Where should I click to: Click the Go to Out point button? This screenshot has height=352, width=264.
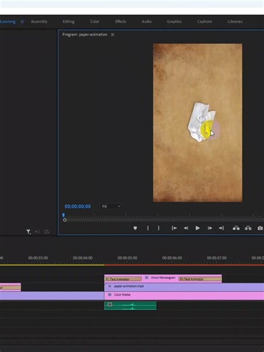pyautogui.click(x=221, y=228)
